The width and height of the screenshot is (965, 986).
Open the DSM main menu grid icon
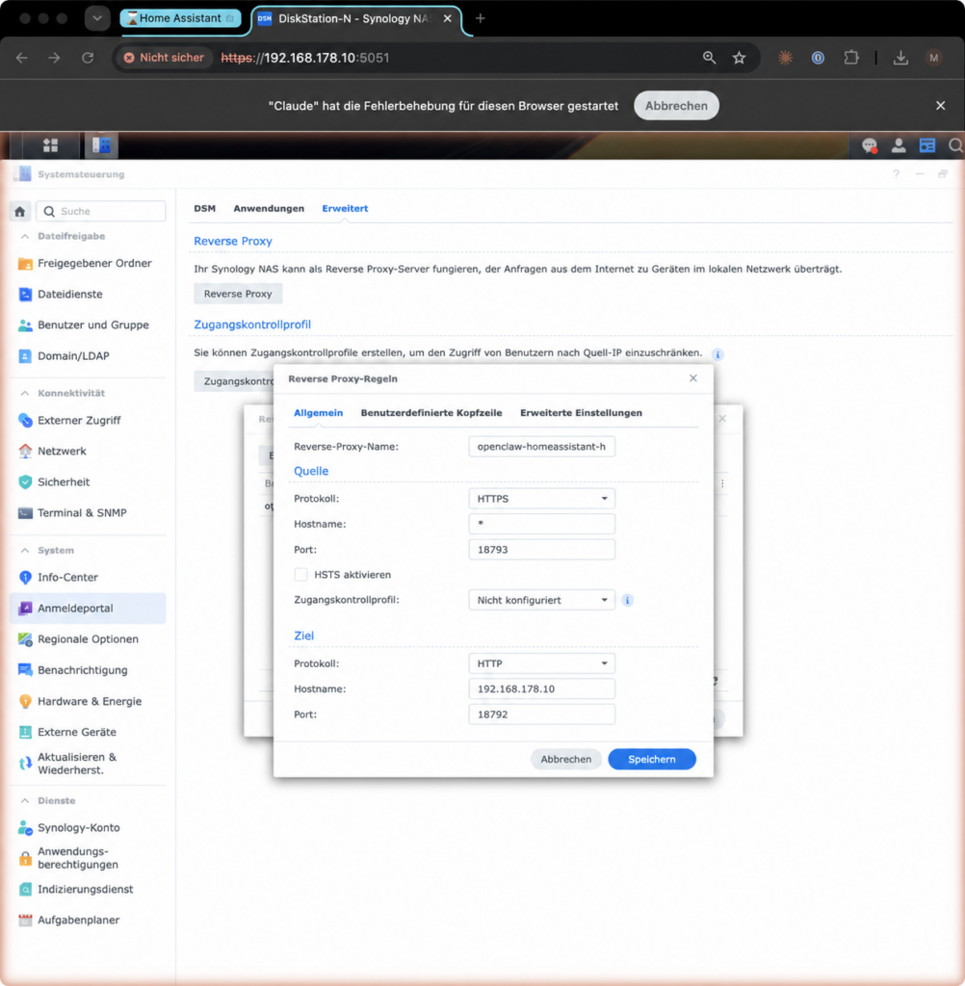(50, 145)
